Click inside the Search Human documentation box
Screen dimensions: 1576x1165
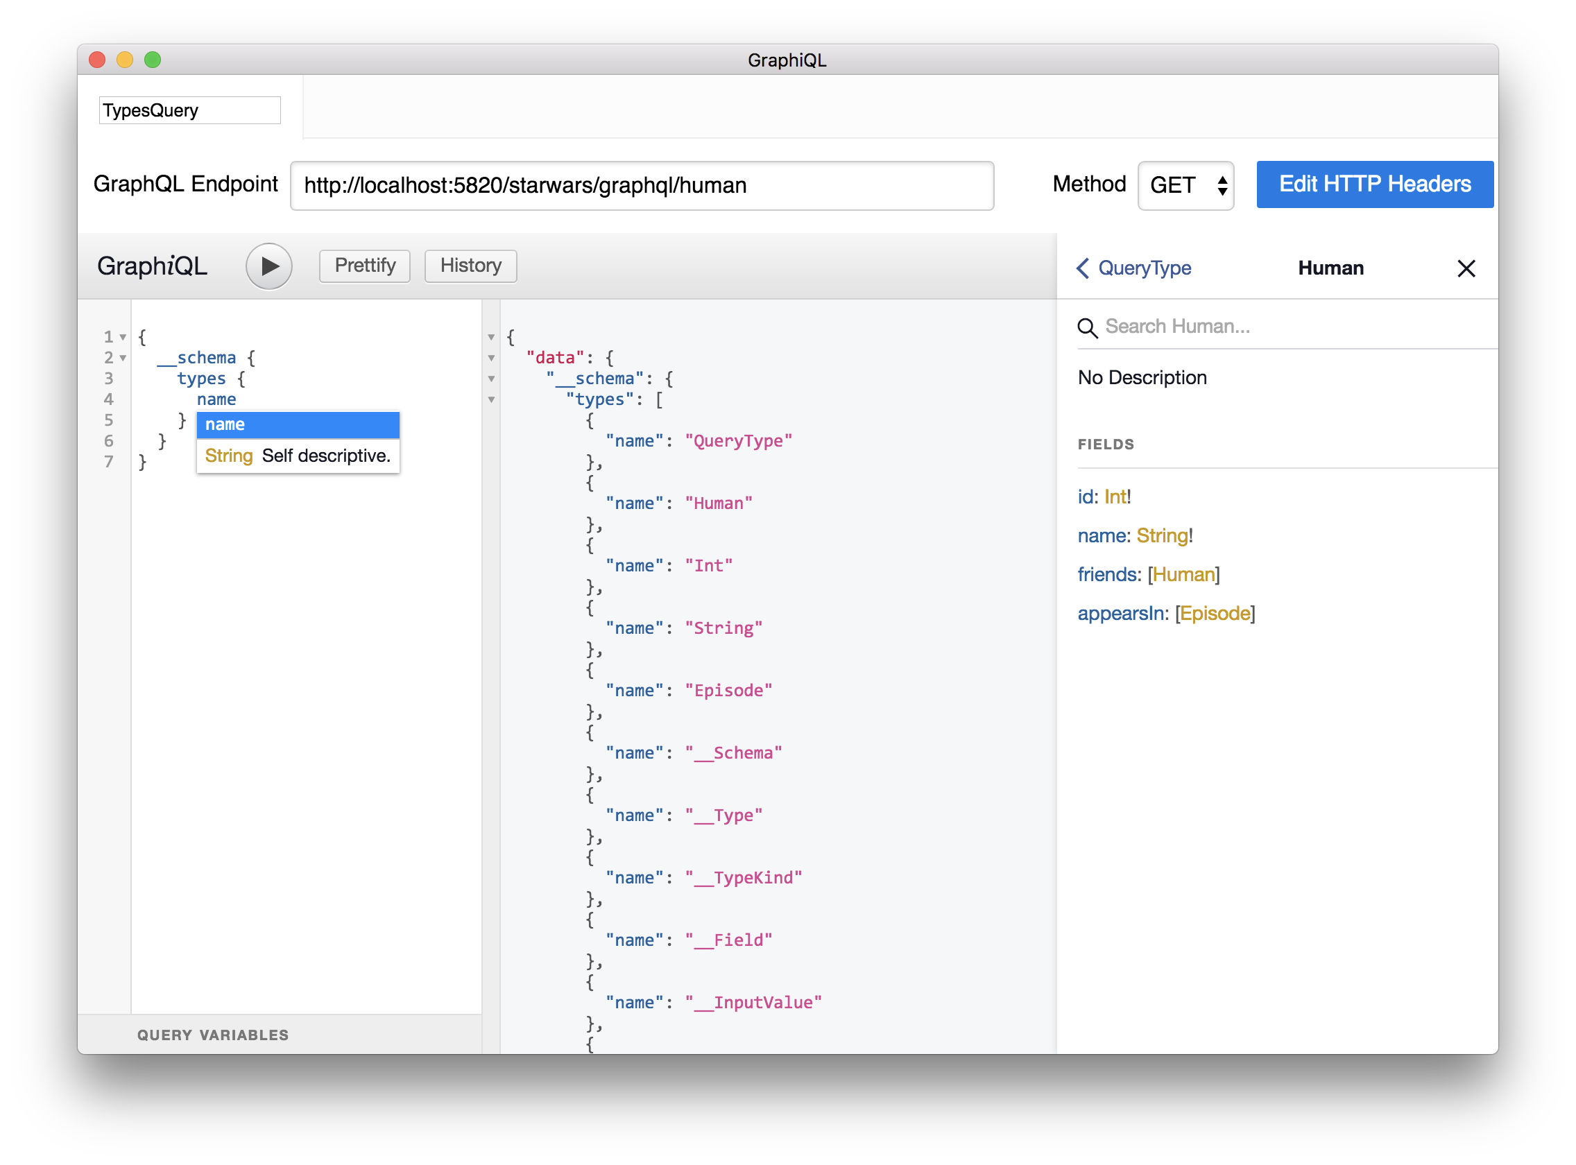click(x=1235, y=326)
